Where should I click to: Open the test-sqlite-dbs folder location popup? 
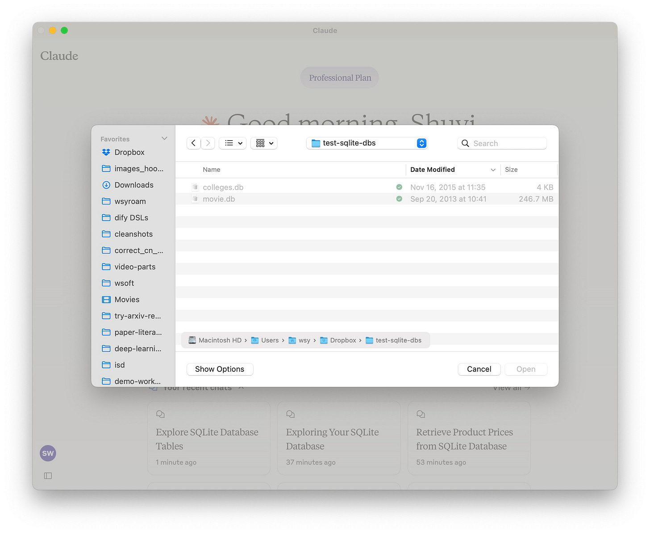point(367,143)
